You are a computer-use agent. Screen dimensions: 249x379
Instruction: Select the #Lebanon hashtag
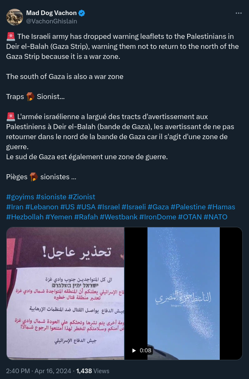pyautogui.click(x=42, y=207)
